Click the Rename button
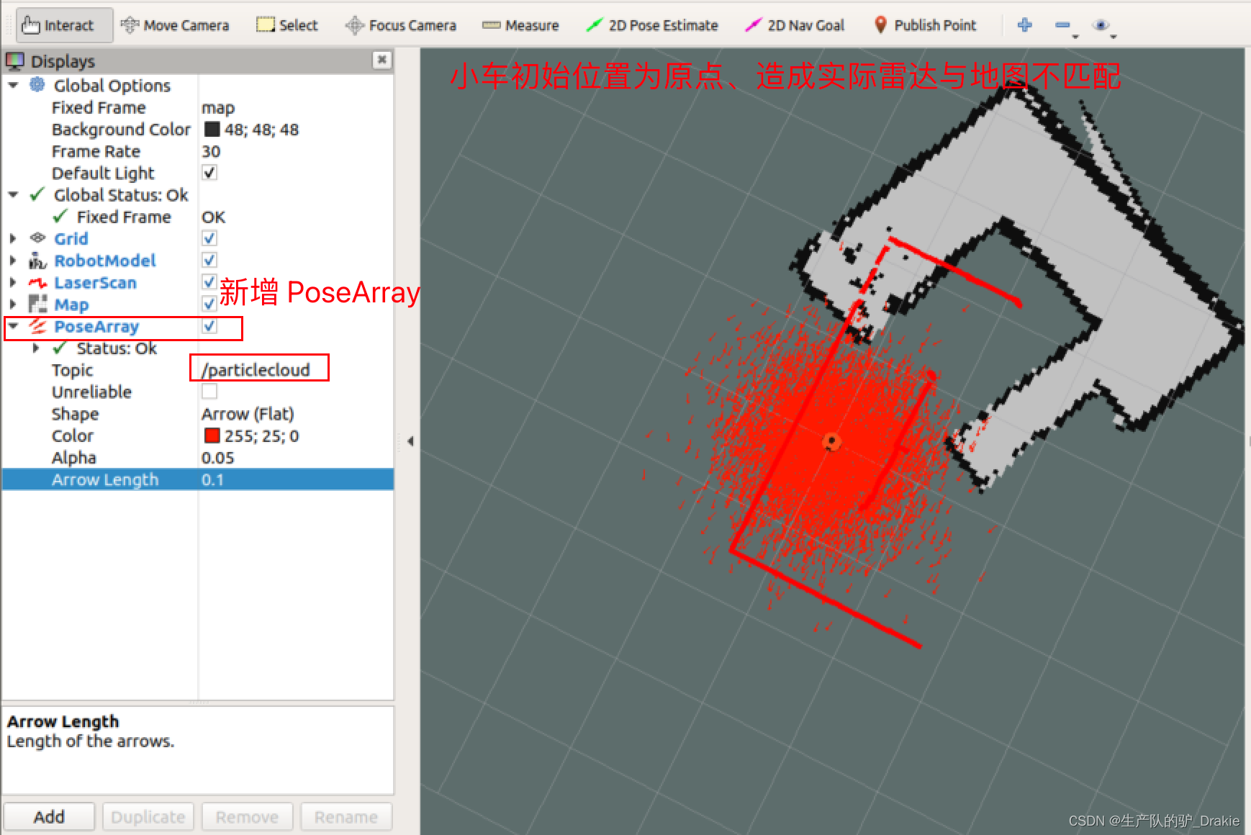 [346, 817]
